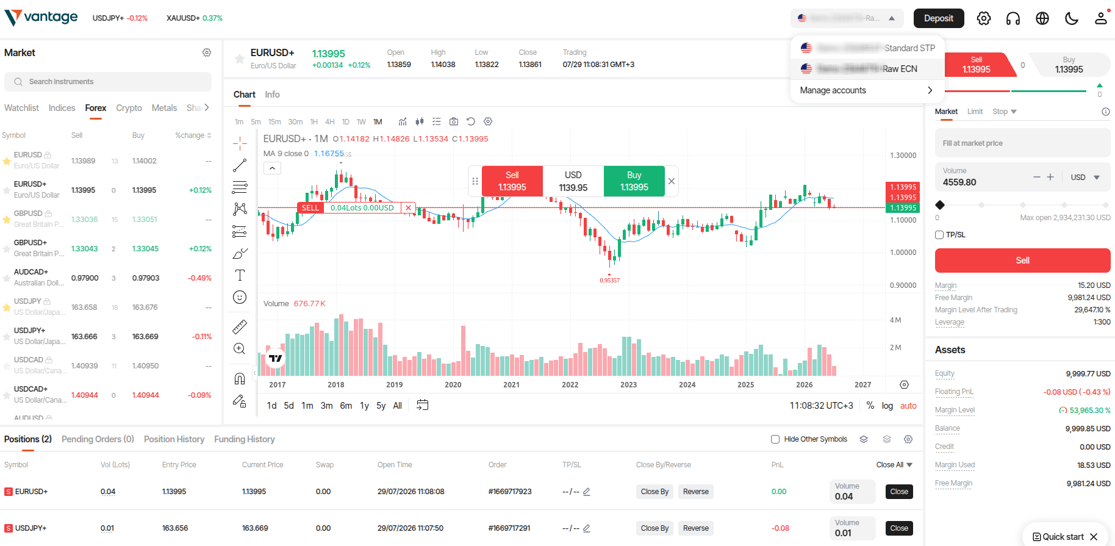
Task: Enable the TP/SL checkbox
Action: click(x=939, y=235)
